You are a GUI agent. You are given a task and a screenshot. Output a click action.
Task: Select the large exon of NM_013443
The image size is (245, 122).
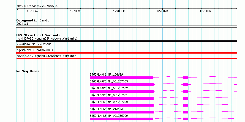(x=122, y=112)
